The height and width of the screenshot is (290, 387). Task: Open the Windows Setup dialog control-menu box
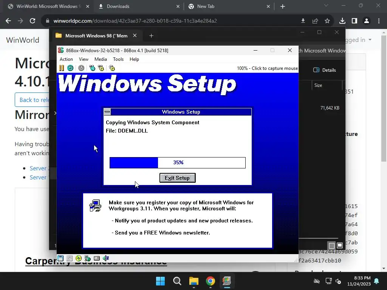pos(107,112)
